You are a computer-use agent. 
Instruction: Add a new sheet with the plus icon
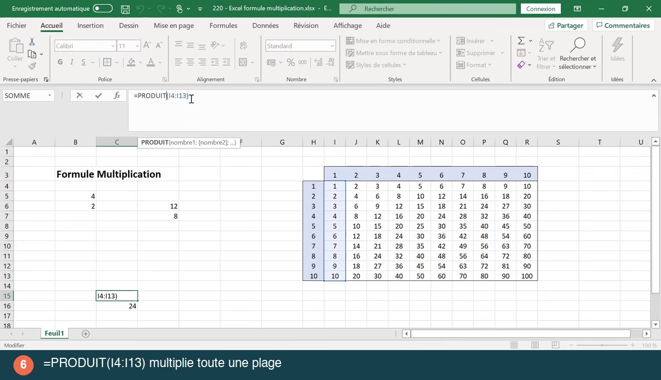[86, 334]
